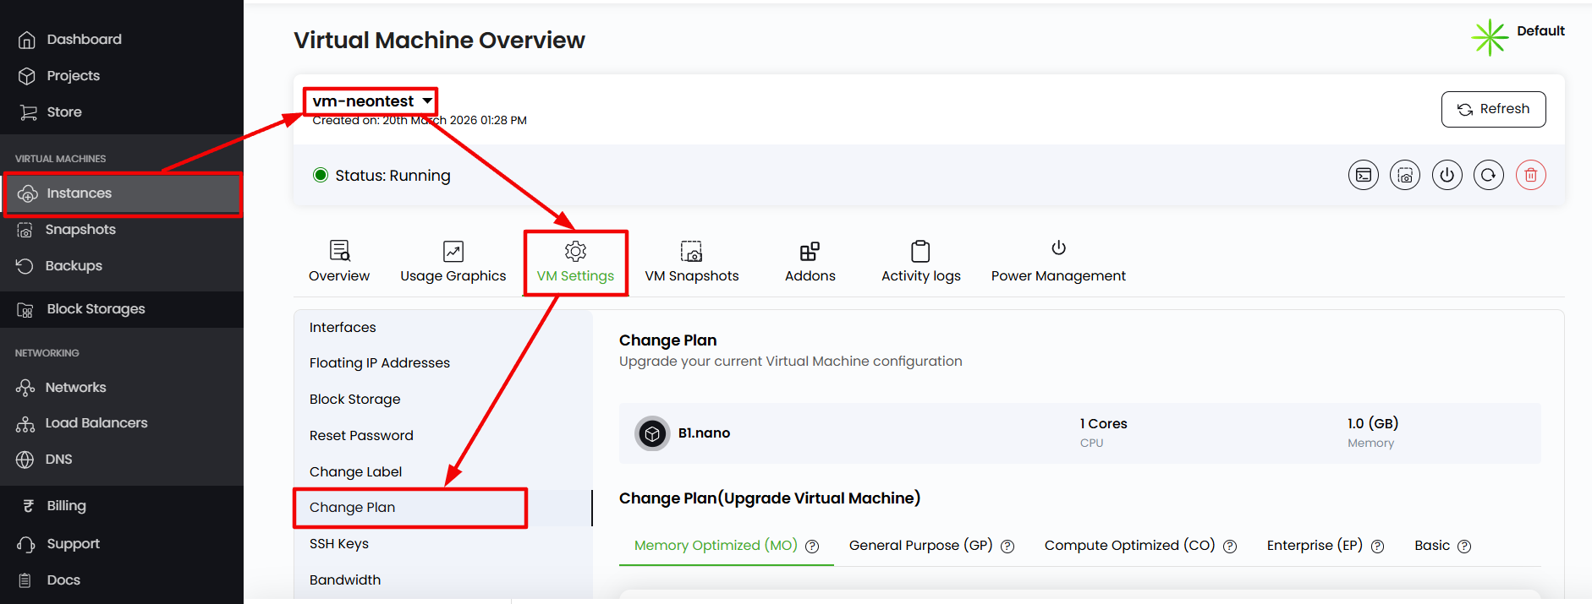Open Instances in the sidebar
1592x604 pixels.
79,193
